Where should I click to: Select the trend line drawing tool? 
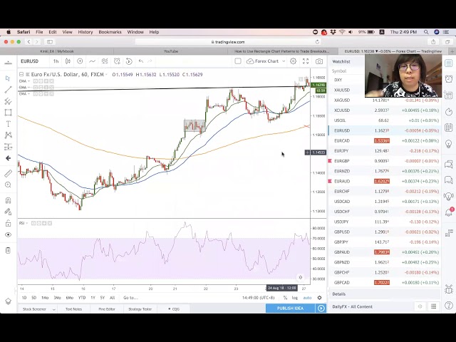[x=8, y=89]
